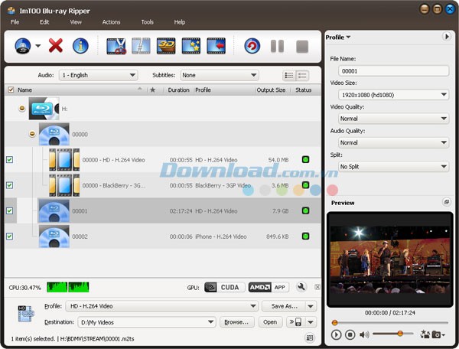
Task: Open GPU settings wrench icon
Action: point(301,287)
